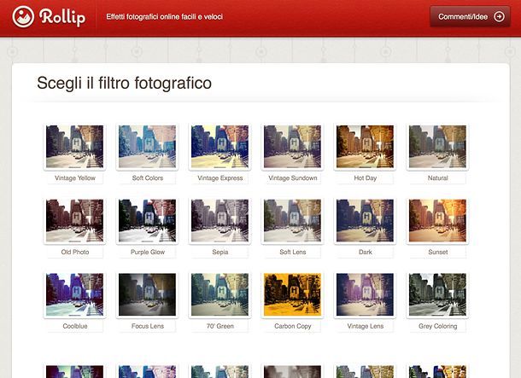Click the Vintage Sundown label
The height and width of the screenshot is (378, 521).
293,178
